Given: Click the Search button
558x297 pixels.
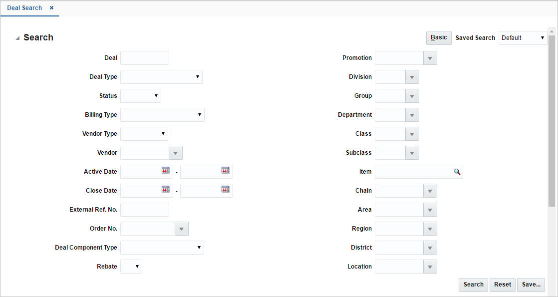Looking at the screenshot, I should click(x=473, y=285).
